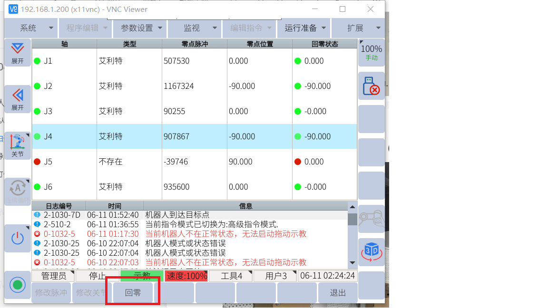The height and width of the screenshot is (308, 548).
Task: Select the J4 axis row
Action: [x=194, y=136]
